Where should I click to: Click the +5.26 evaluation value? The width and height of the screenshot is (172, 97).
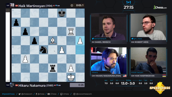click(x=8, y=80)
